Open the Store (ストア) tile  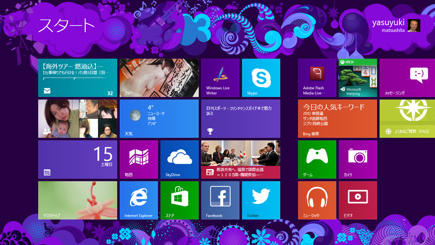click(180, 200)
